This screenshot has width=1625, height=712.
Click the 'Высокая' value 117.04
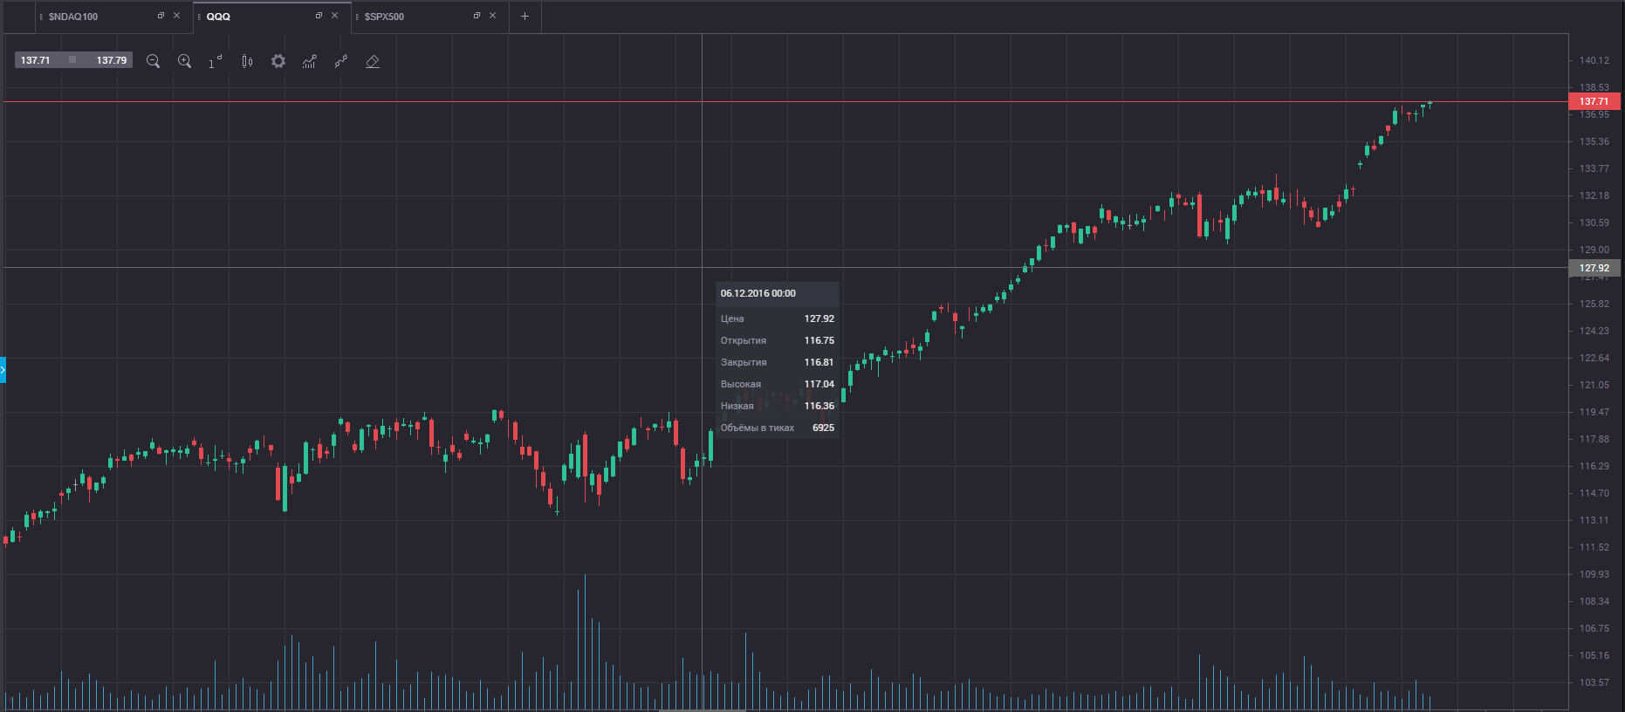coord(819,384)
